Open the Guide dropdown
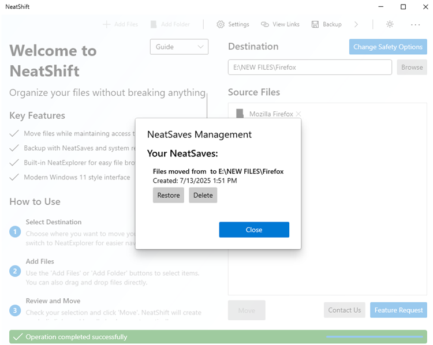Image resolution: width=433 pixels, height=345 pixels. pyautogui.click(x=179, y=47)
